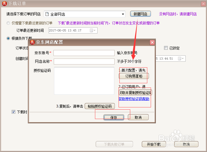Screen dimensions: 207x152
Task: Tick the 已锁定 checkbox
Action: click(166, 48)
